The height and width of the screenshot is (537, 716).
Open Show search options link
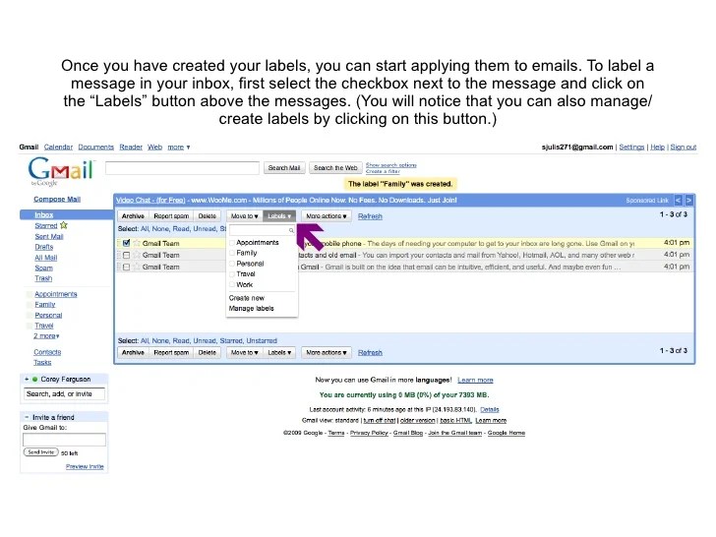390,165
